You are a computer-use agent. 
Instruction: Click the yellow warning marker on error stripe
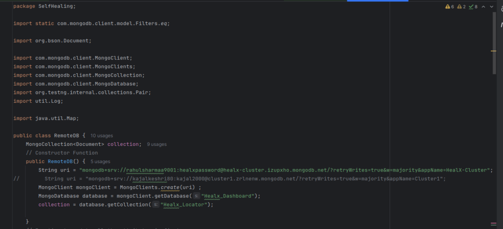click(x=493, y=51)
